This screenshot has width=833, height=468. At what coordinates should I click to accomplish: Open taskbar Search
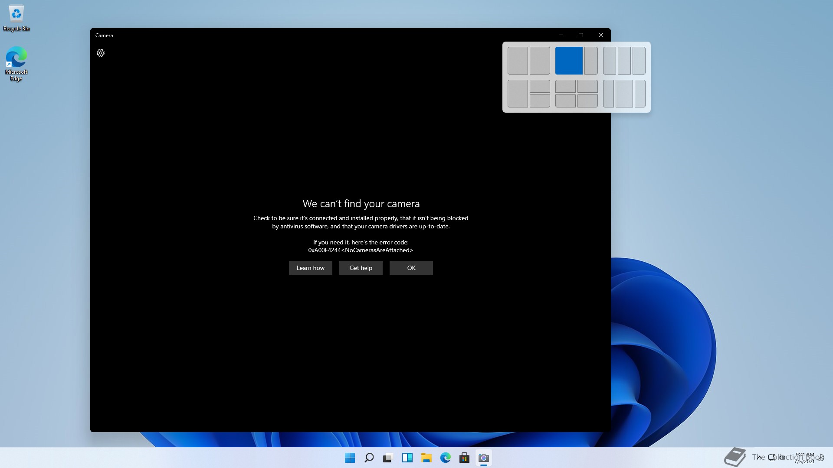(369, 458)
